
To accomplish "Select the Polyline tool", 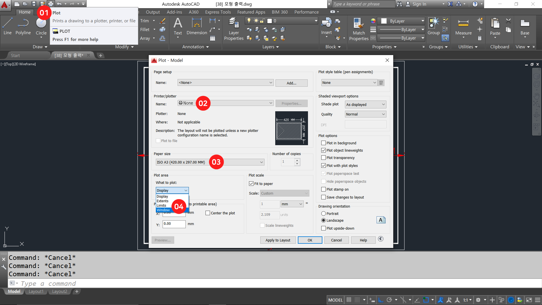I will [x=23, y=26].
